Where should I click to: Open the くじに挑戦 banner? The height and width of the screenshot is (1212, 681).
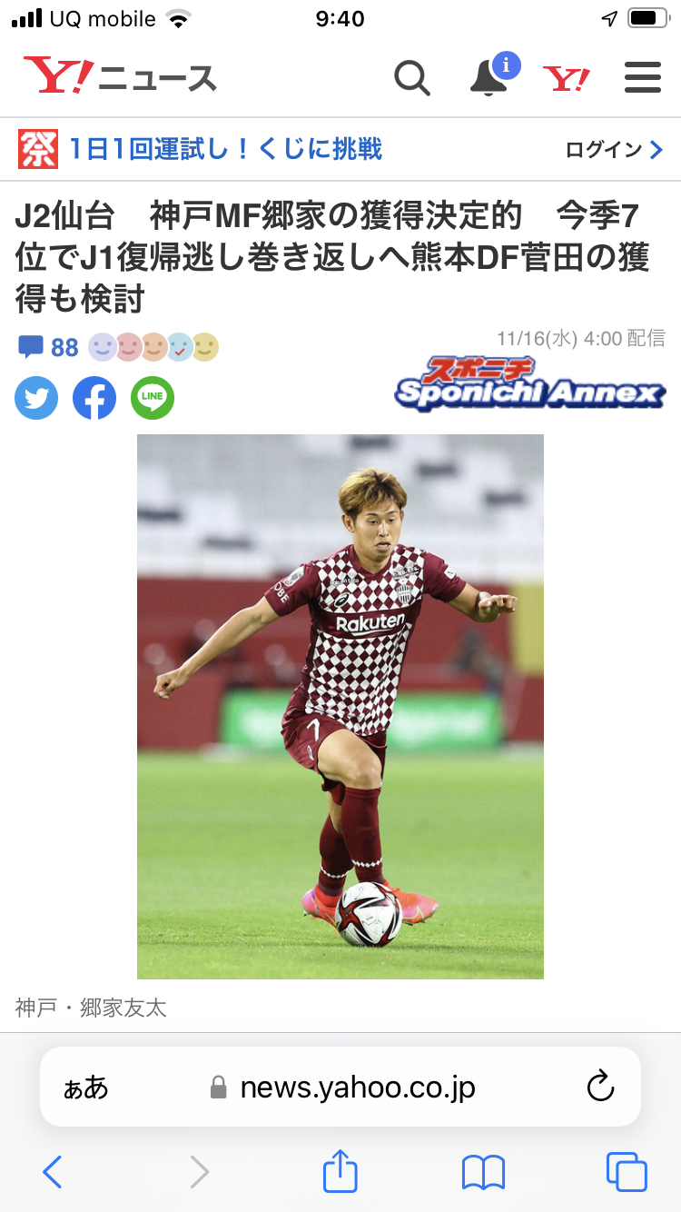click(x=226, y=149)
